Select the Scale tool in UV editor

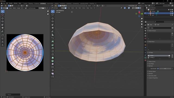pos(2,25)
